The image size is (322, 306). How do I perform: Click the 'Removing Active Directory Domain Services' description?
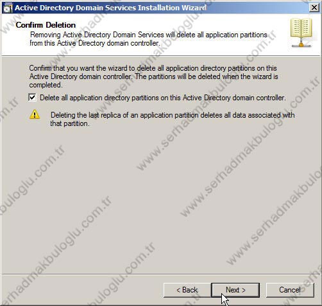[x=148, y=39]
